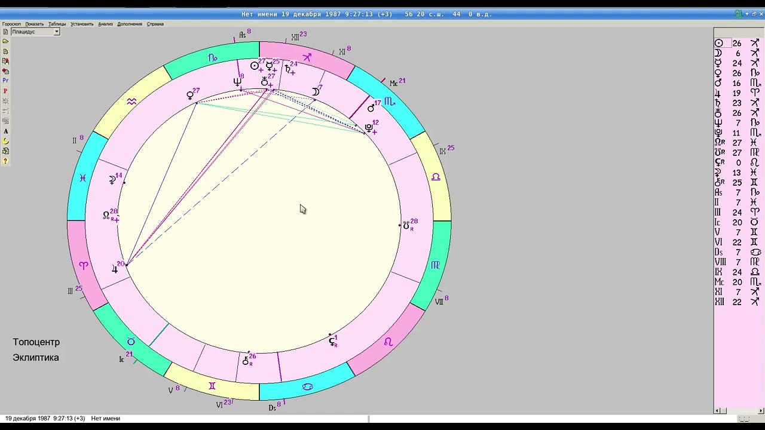The height and width of the screenshot is (430, 765).
Task: Click the As 8 label atop chart
Action: click(245, 34)
